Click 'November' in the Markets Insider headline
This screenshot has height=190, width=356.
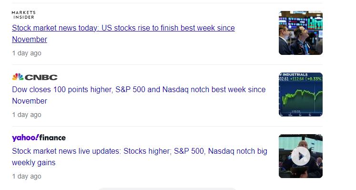pos(30,39)
